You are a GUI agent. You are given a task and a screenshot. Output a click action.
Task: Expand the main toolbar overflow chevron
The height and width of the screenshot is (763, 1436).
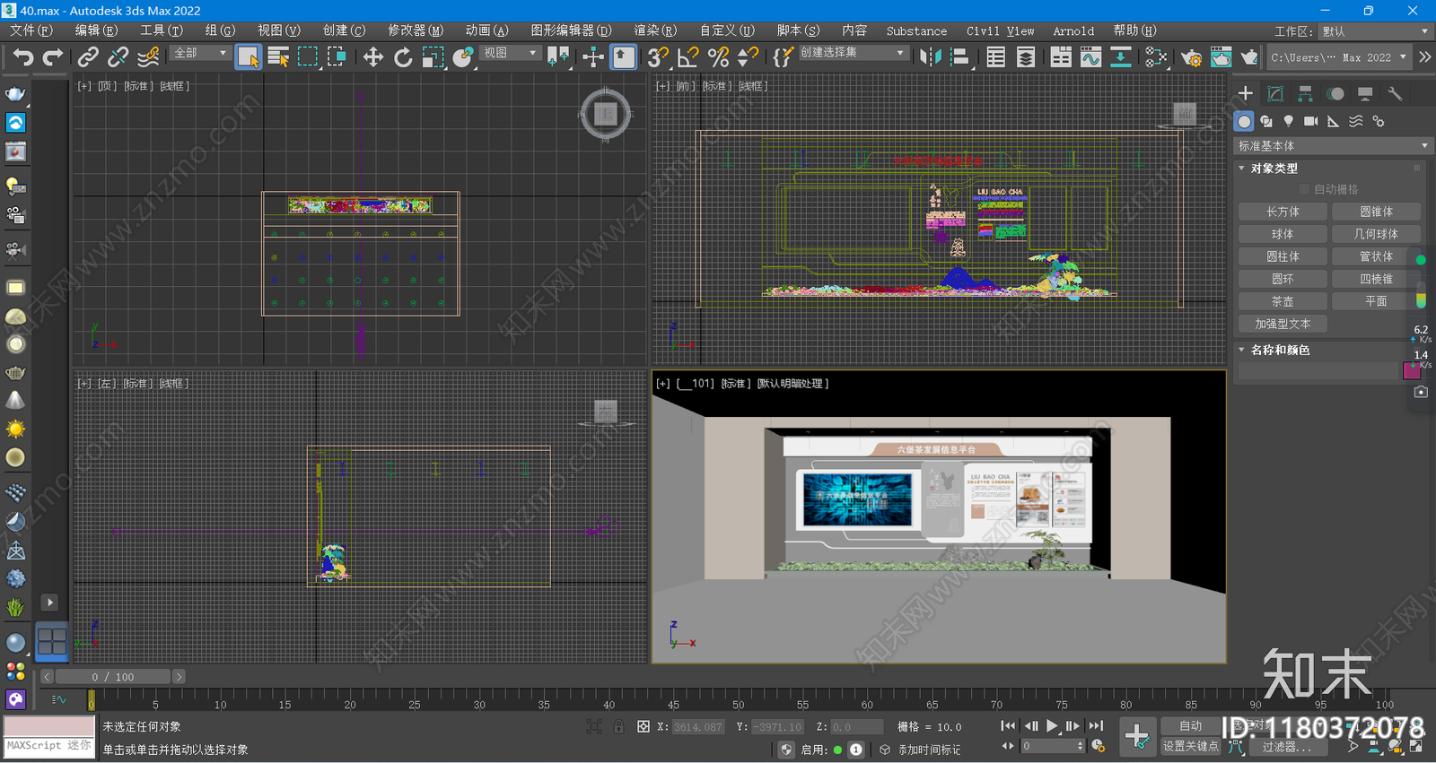tap(1424, 57)
